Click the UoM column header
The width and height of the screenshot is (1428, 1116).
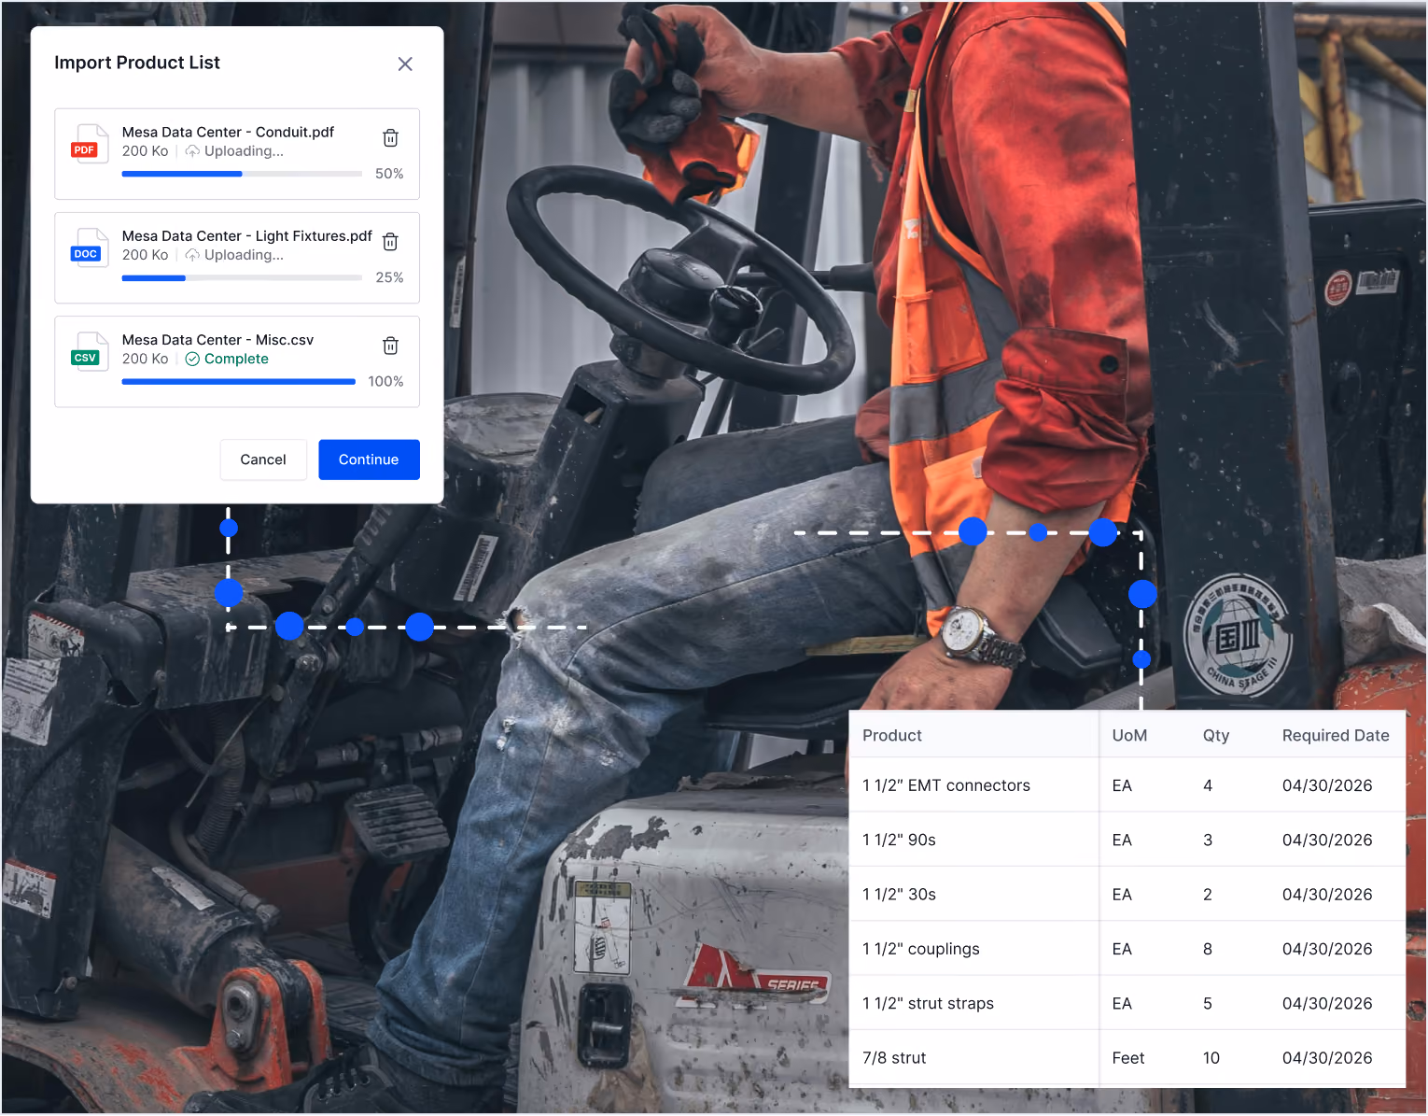(x=1129, y=735)
